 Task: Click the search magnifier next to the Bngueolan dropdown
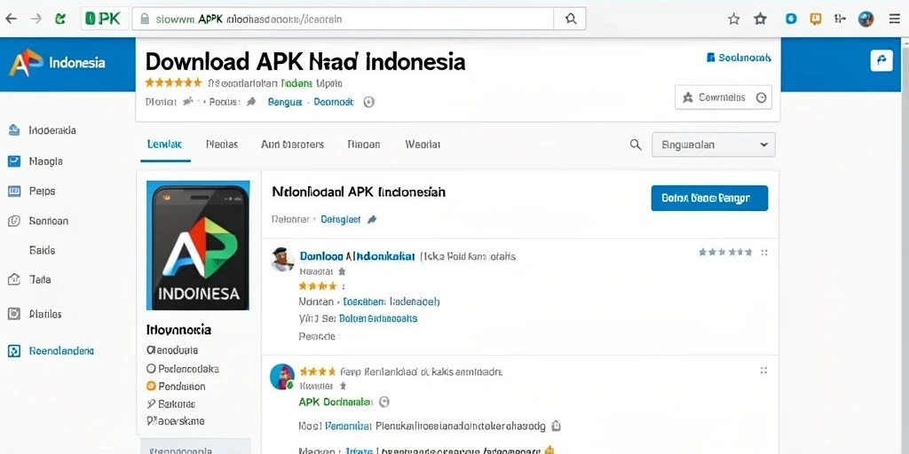(636, 145)
